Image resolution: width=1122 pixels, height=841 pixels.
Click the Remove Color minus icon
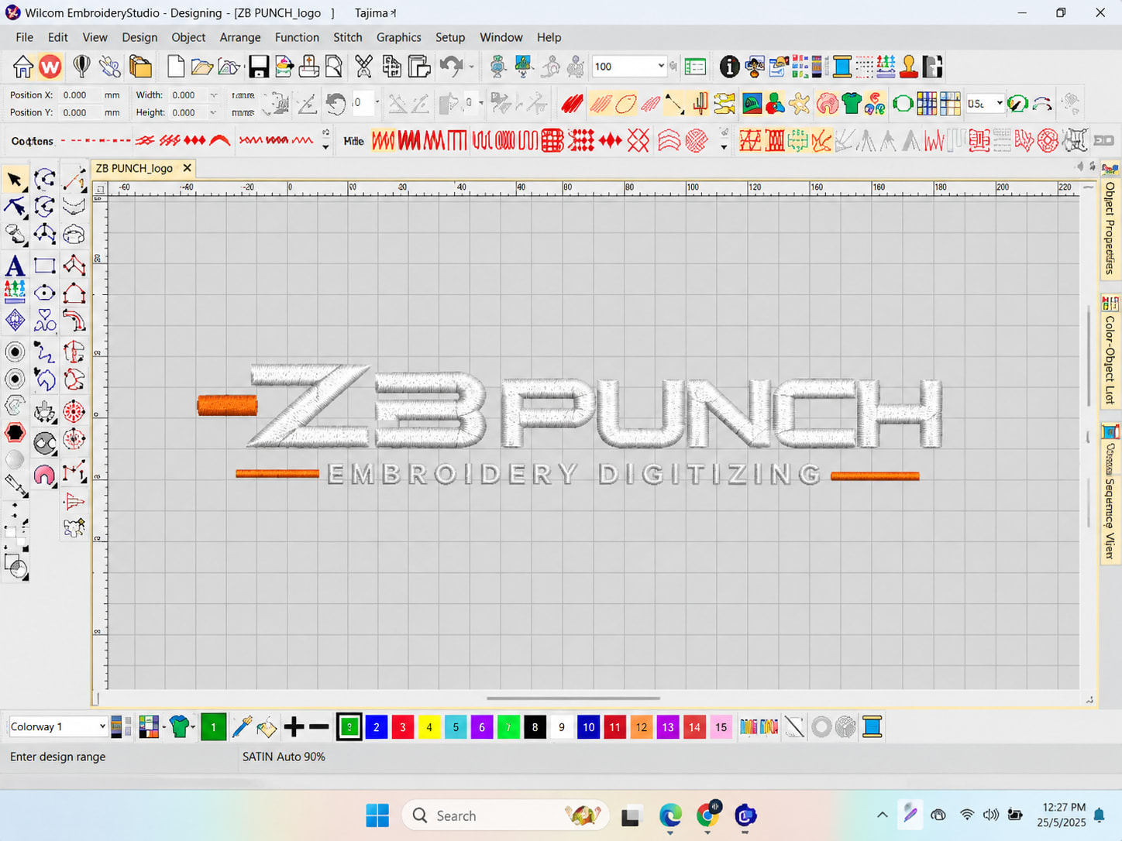(319, 726)
